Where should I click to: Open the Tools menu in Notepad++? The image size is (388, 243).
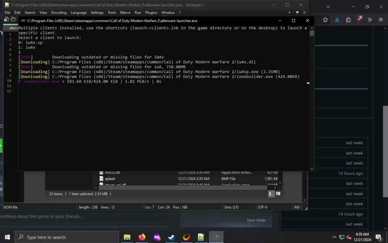coord(112,12)
